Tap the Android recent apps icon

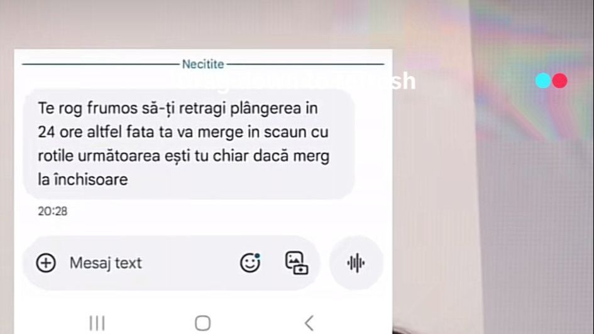pos(97,323)
